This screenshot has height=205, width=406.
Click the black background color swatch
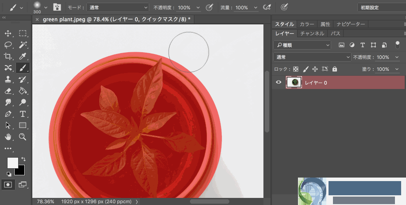tap(21, 172)
